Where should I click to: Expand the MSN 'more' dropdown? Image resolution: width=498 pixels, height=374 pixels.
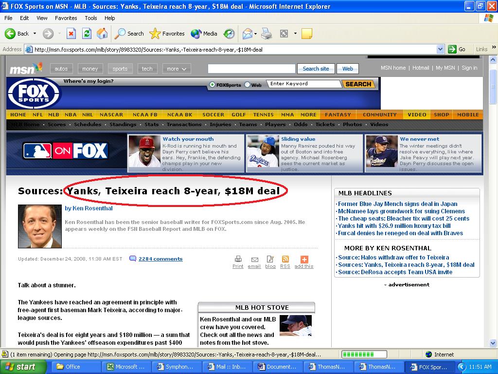(x=177, y=69)
